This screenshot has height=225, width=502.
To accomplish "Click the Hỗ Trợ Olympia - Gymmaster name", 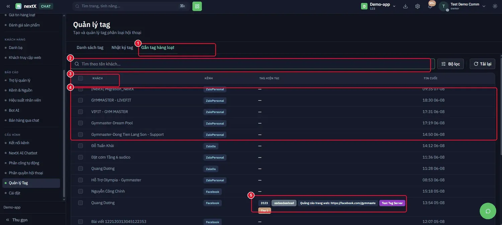I will (116, 180).
